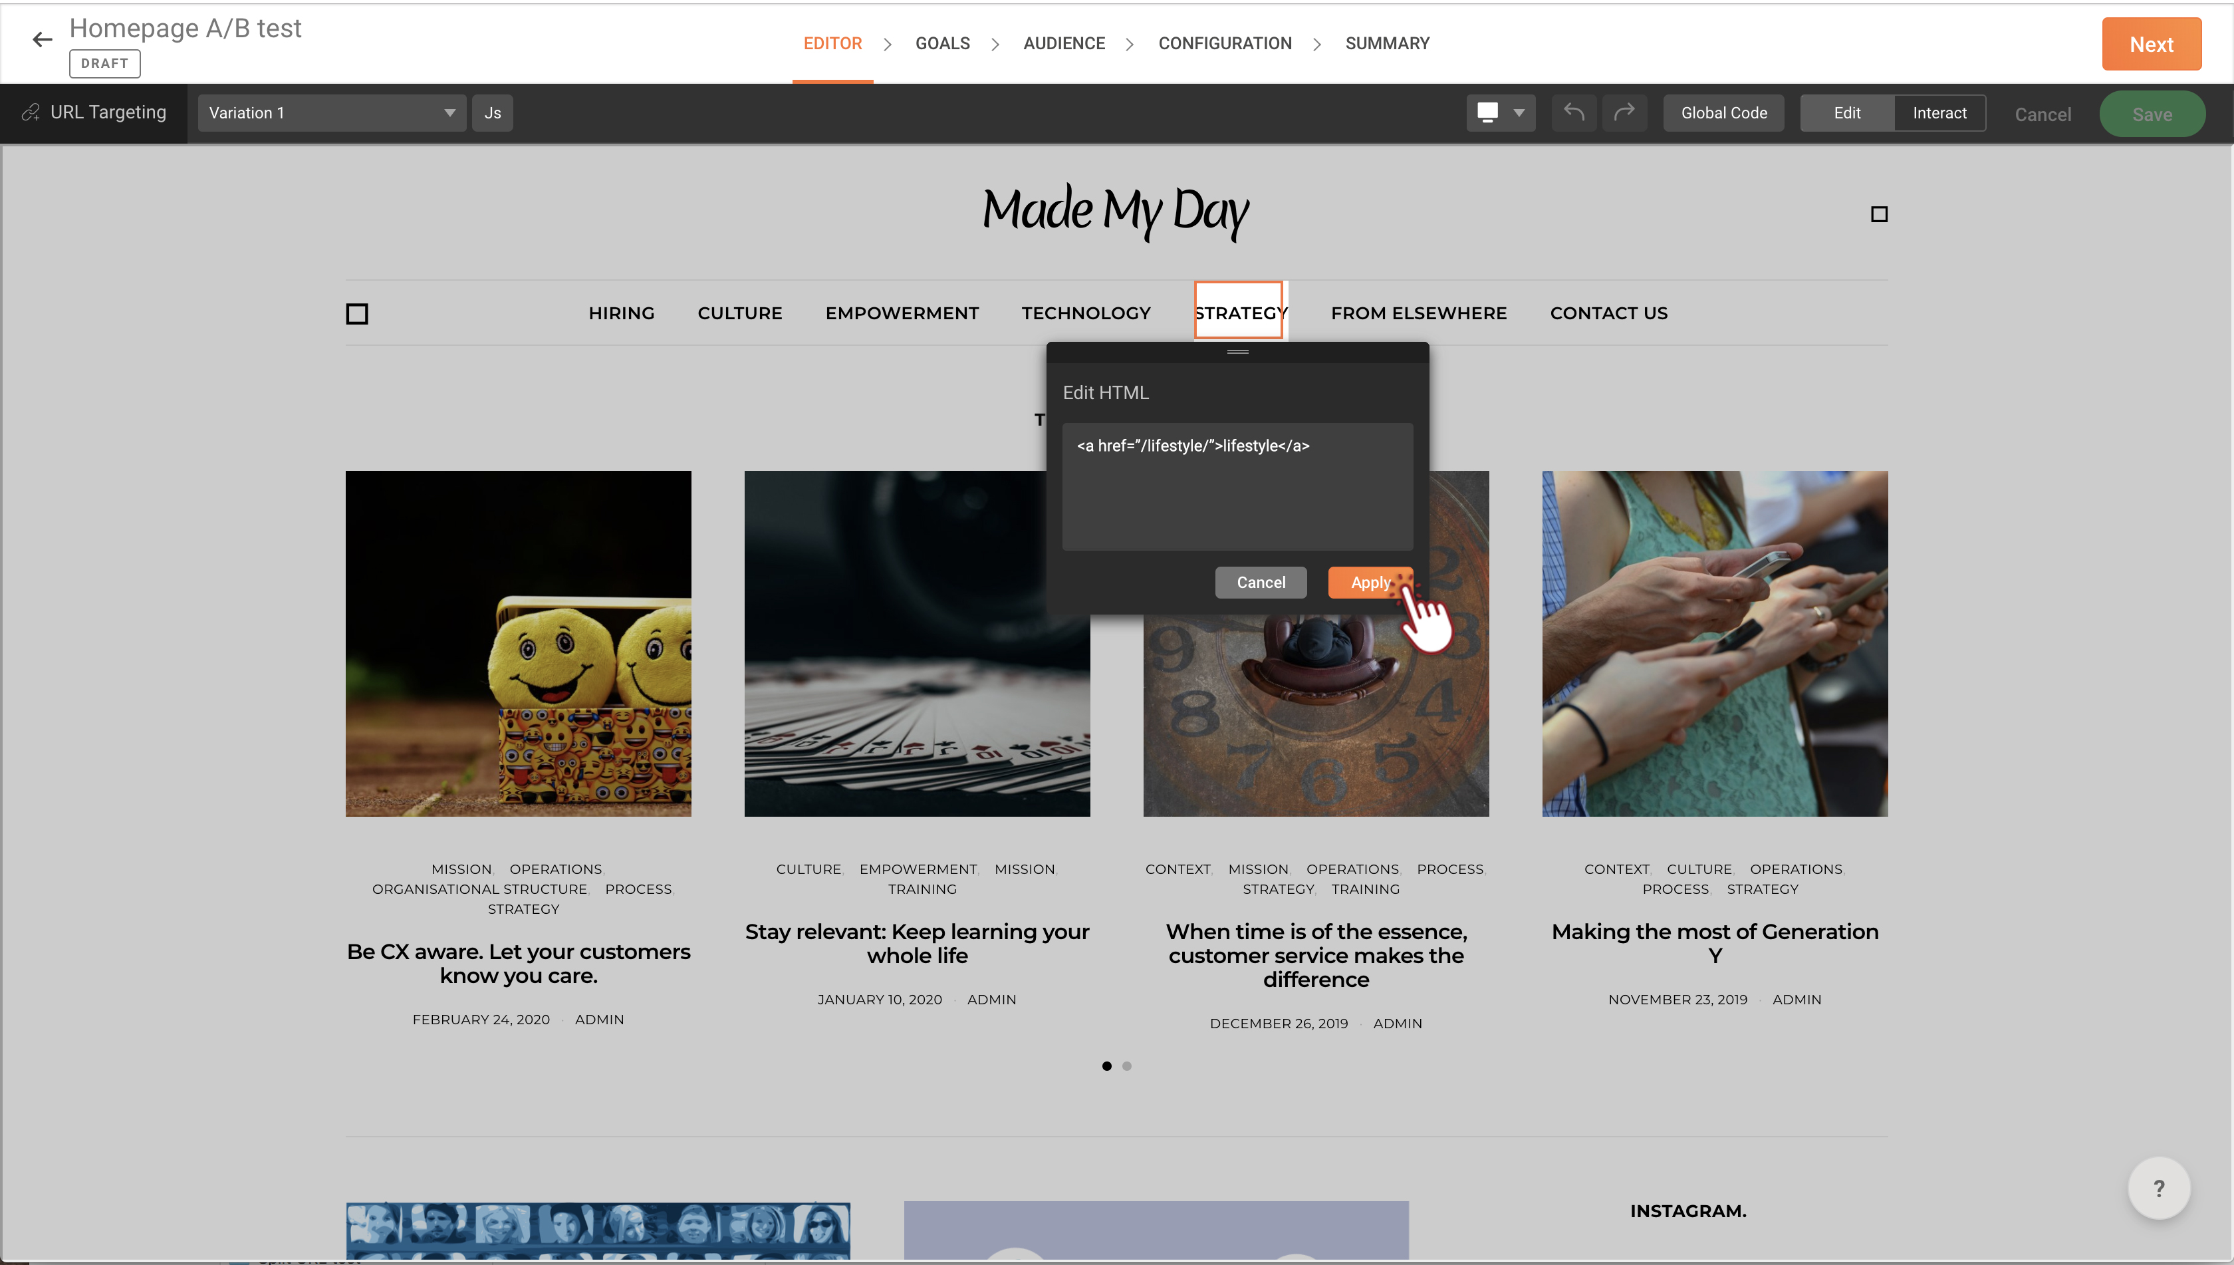Screen dimensions: 2234x1265
Task: Open URL Targeting link icon
Action: click(x=31, y=113)
